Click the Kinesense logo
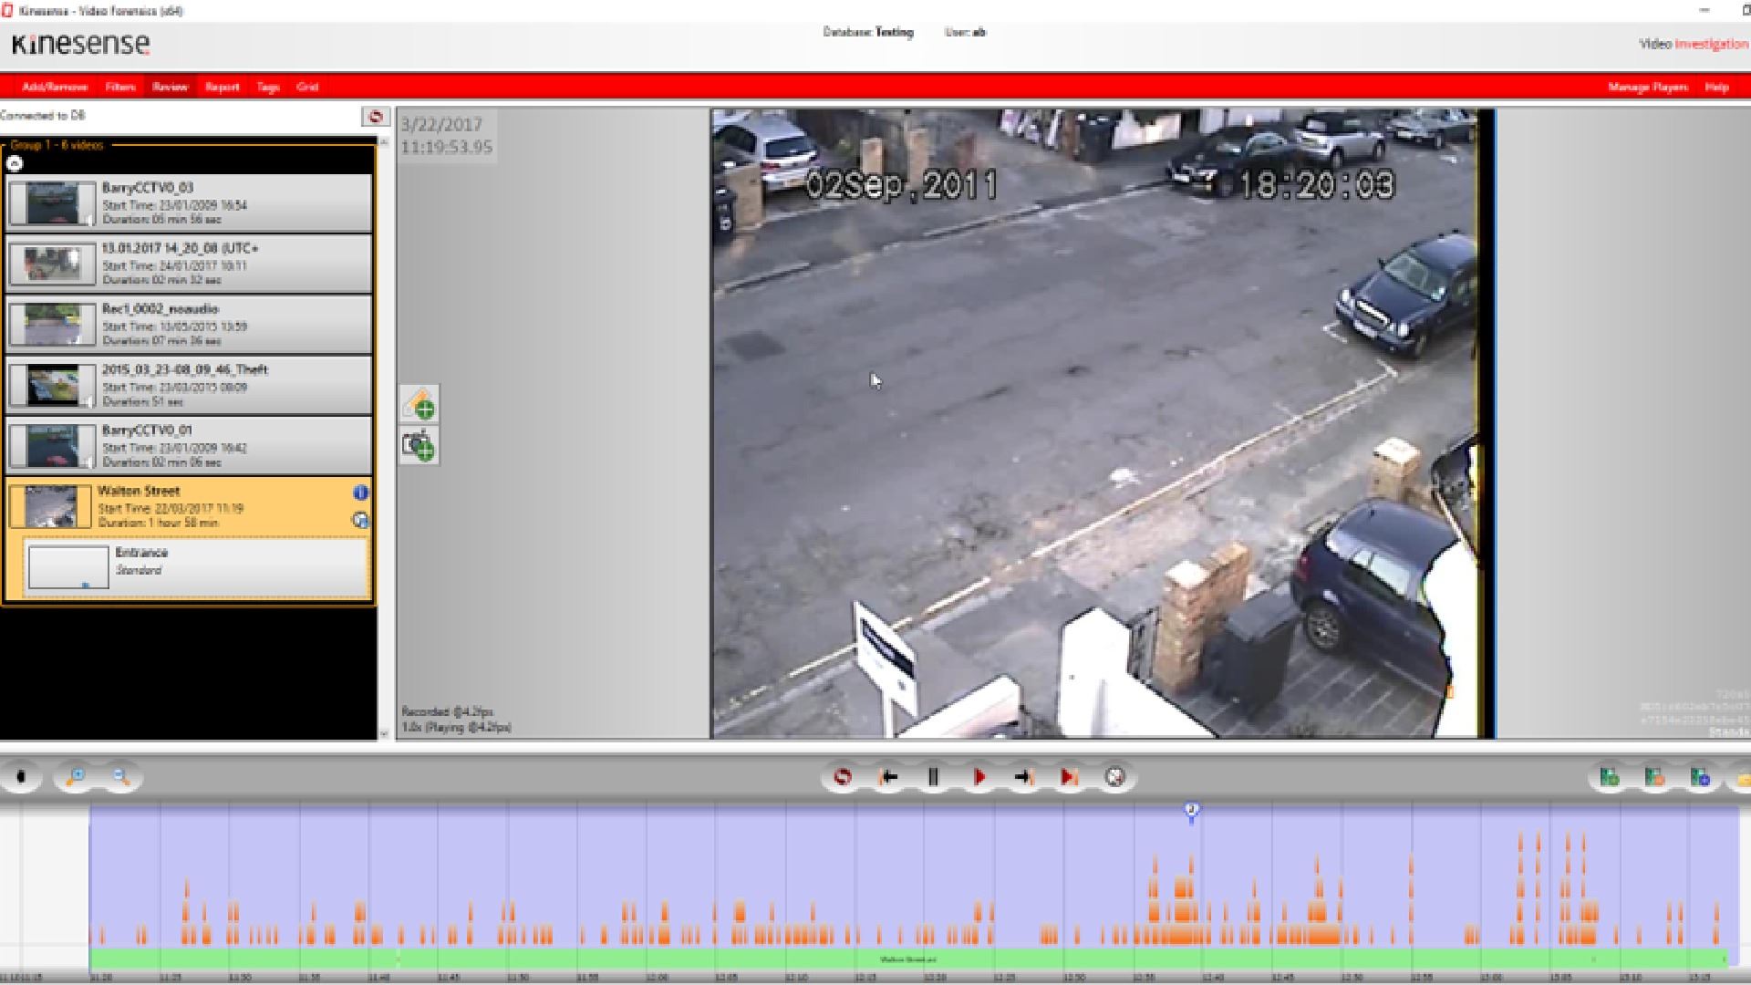 pyautogui.click(x=80, y=44)
